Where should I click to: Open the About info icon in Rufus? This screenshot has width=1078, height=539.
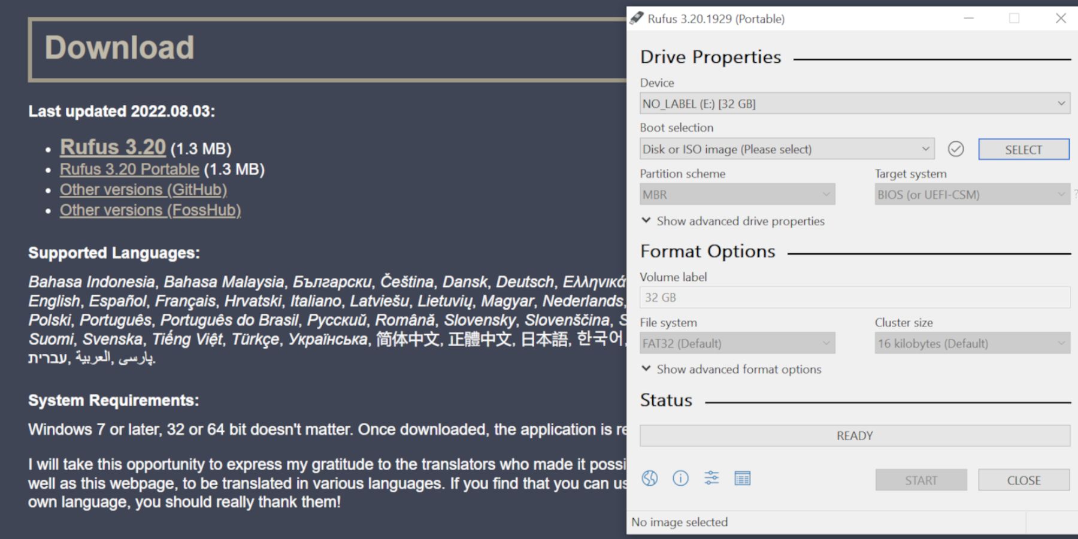(x=680, y=478)
